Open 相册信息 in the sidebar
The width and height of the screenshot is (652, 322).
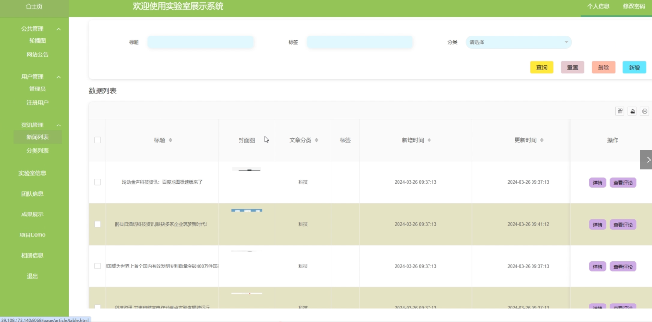point(32,255)
